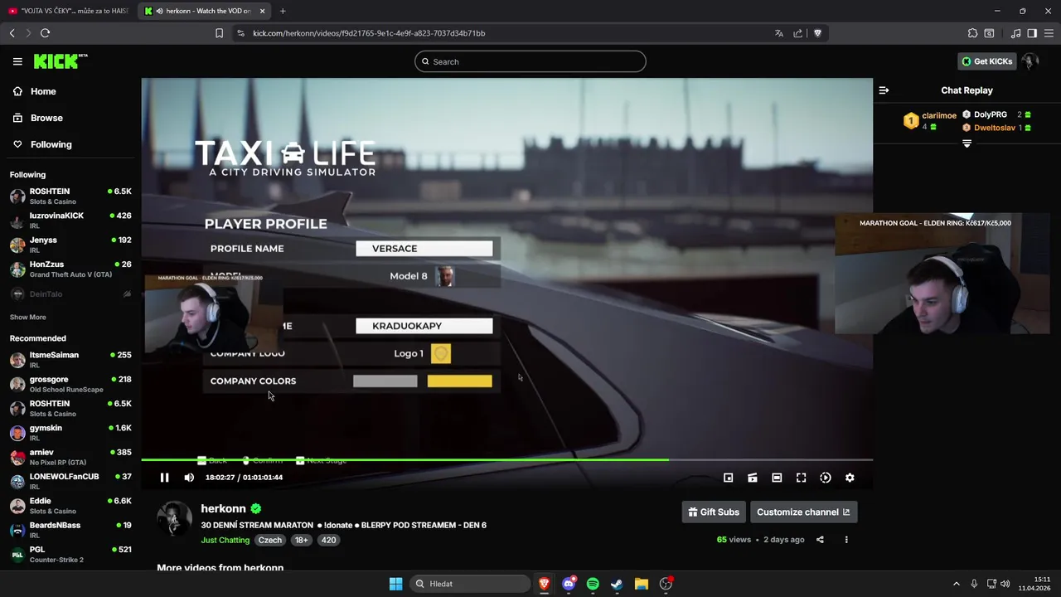This screenshot has height=597, width=1061.
Task: Click arniev channel avatar
Action: [17, 457]
